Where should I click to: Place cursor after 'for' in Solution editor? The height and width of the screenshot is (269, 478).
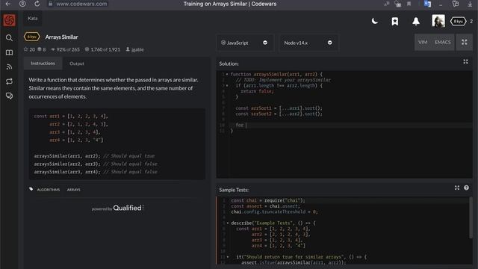pyautogui.click(x=246, y=125)
